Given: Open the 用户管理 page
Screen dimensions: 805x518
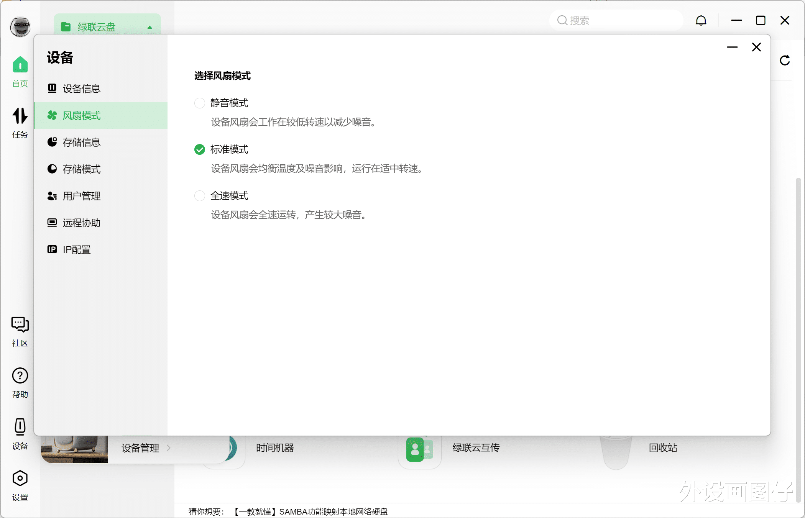Looking at the screenshot, I should (x=82, y=196).
